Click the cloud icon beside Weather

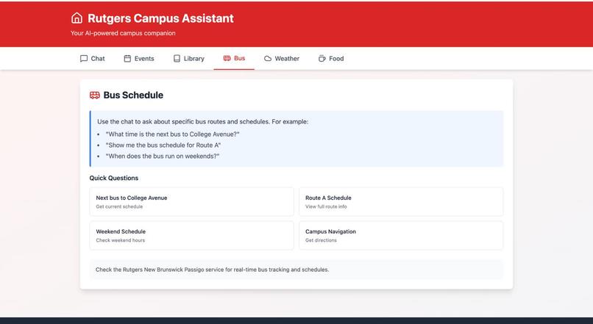click(x=268, y=59)
